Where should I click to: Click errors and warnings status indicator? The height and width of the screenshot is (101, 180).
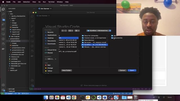pos(25,93)
